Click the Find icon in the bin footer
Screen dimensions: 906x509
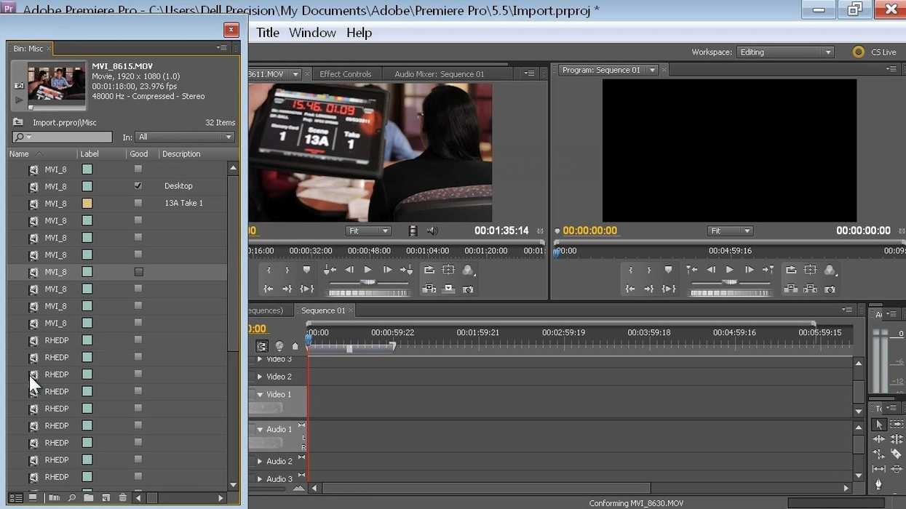[x=71, y=498]
